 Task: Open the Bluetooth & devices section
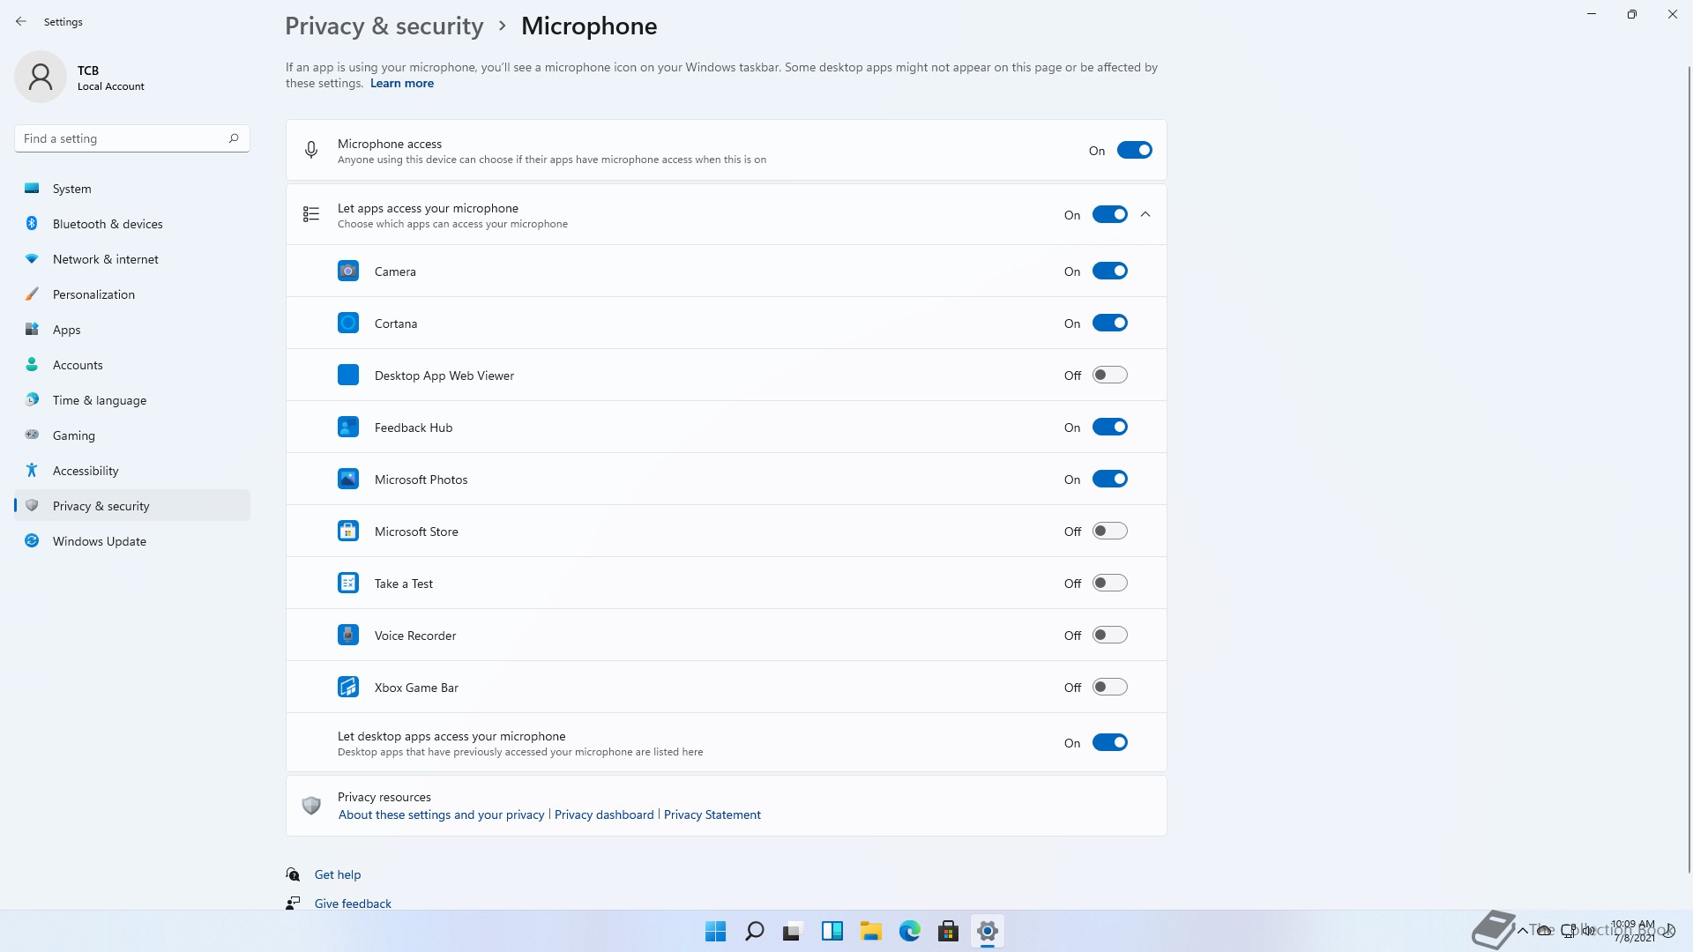tap(108, 224)
